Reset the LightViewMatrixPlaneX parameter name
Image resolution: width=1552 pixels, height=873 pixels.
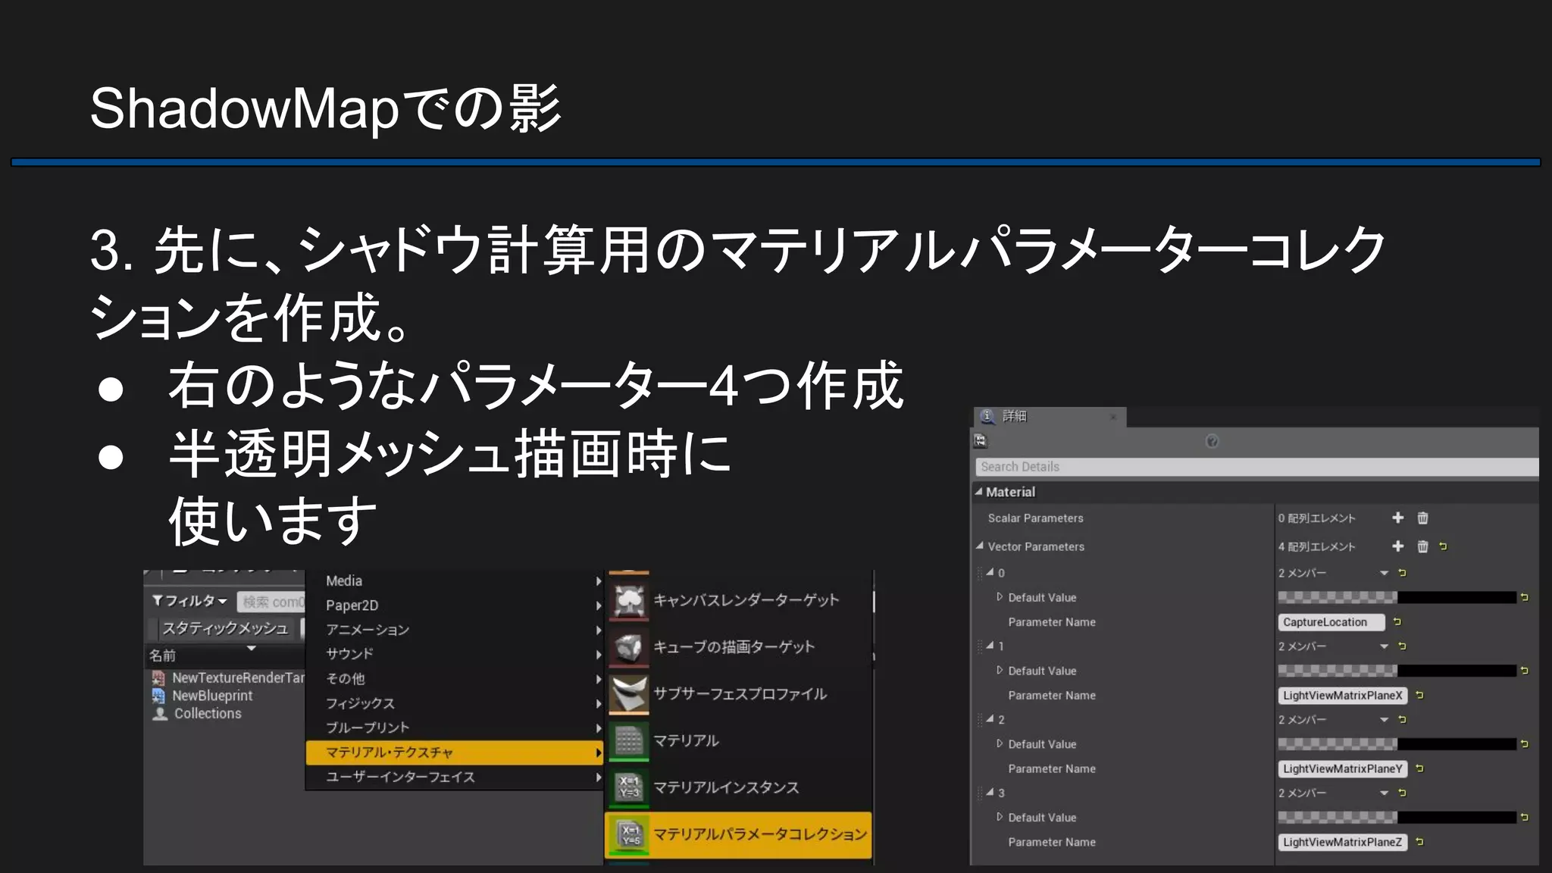click(x=1419, y=696)
